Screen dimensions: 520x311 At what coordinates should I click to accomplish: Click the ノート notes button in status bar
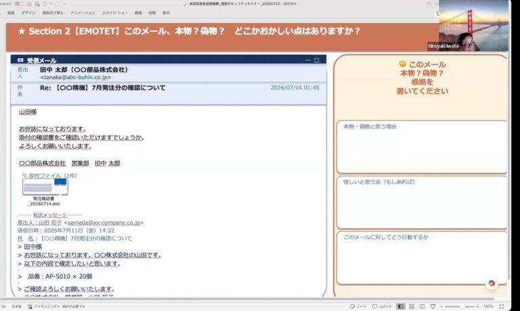pos(358,306)
